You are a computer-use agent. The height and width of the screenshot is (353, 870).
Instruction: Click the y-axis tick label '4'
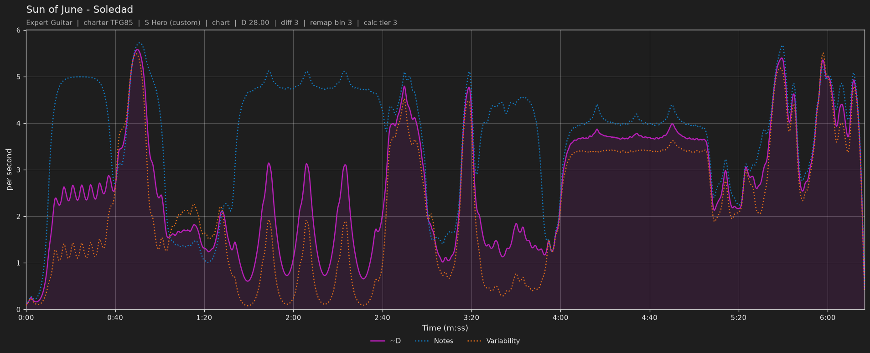coord(19,124)
